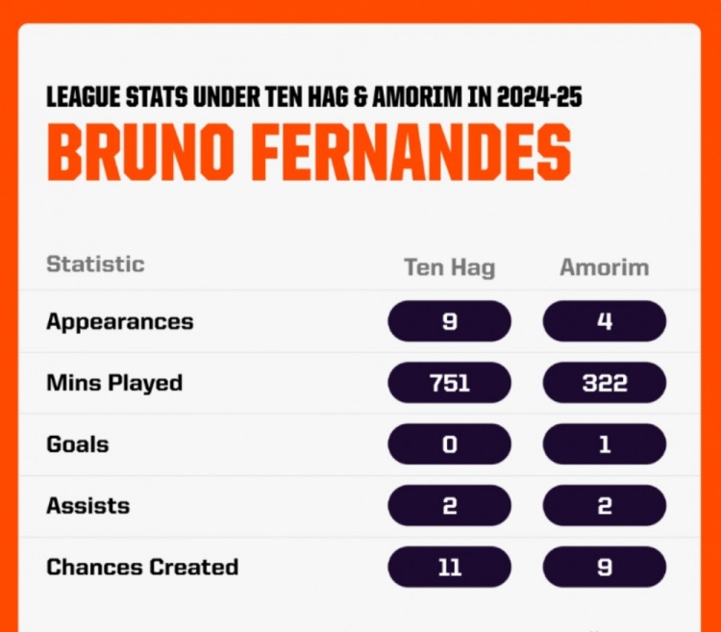721x632 pixels.
Task: Select the Statistic column header
Action: click(95, 265)
